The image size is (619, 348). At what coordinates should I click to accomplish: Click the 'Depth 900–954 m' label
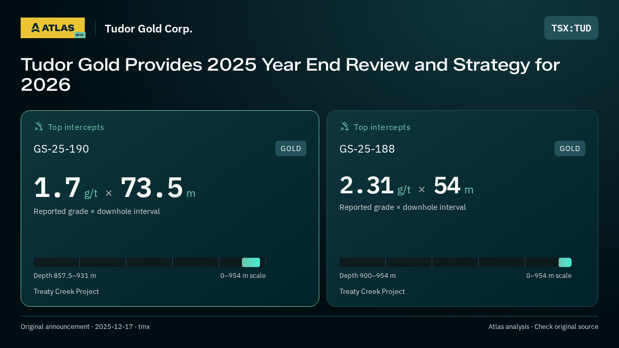point(367,276)
